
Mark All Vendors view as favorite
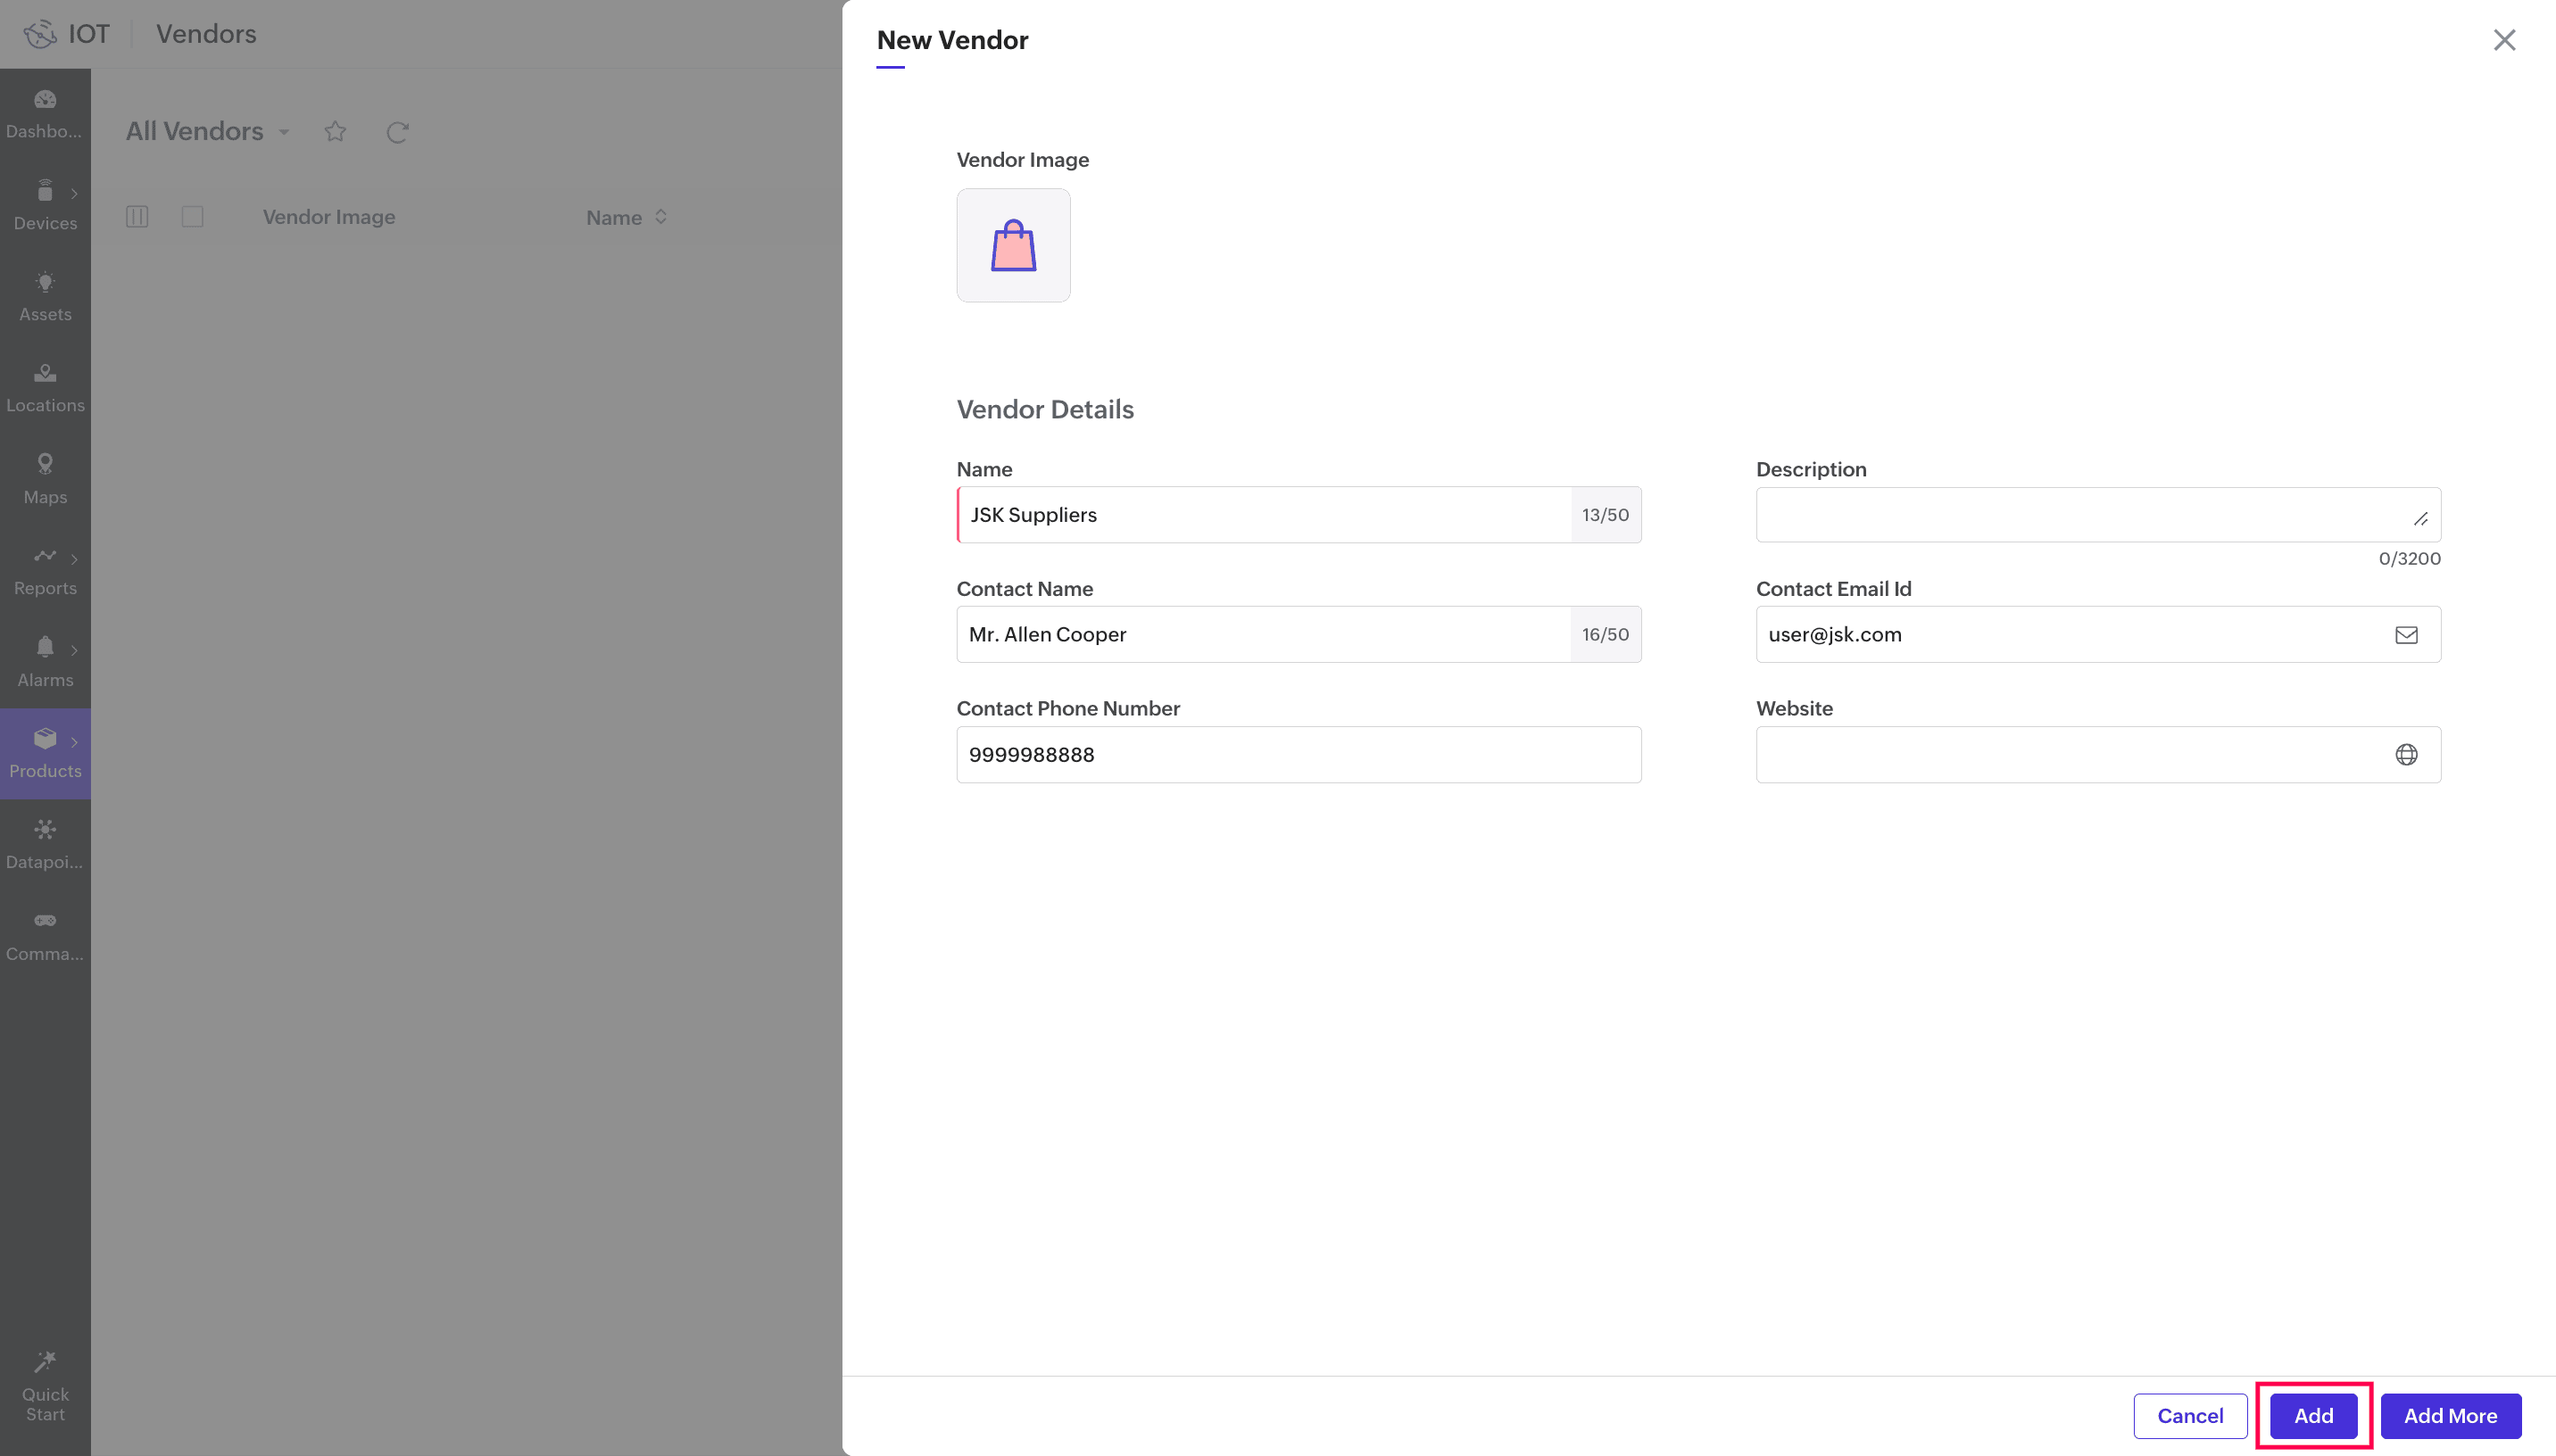click(335, 132)
